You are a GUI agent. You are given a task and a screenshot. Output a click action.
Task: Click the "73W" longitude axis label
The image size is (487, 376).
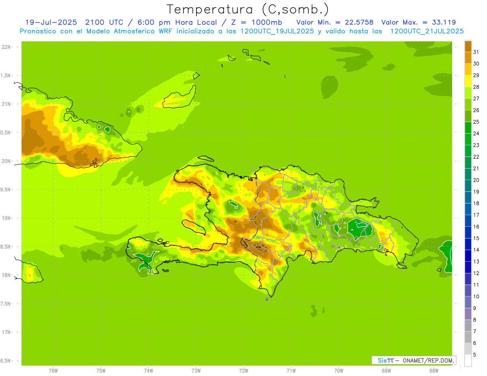click(x=196, y=370)
